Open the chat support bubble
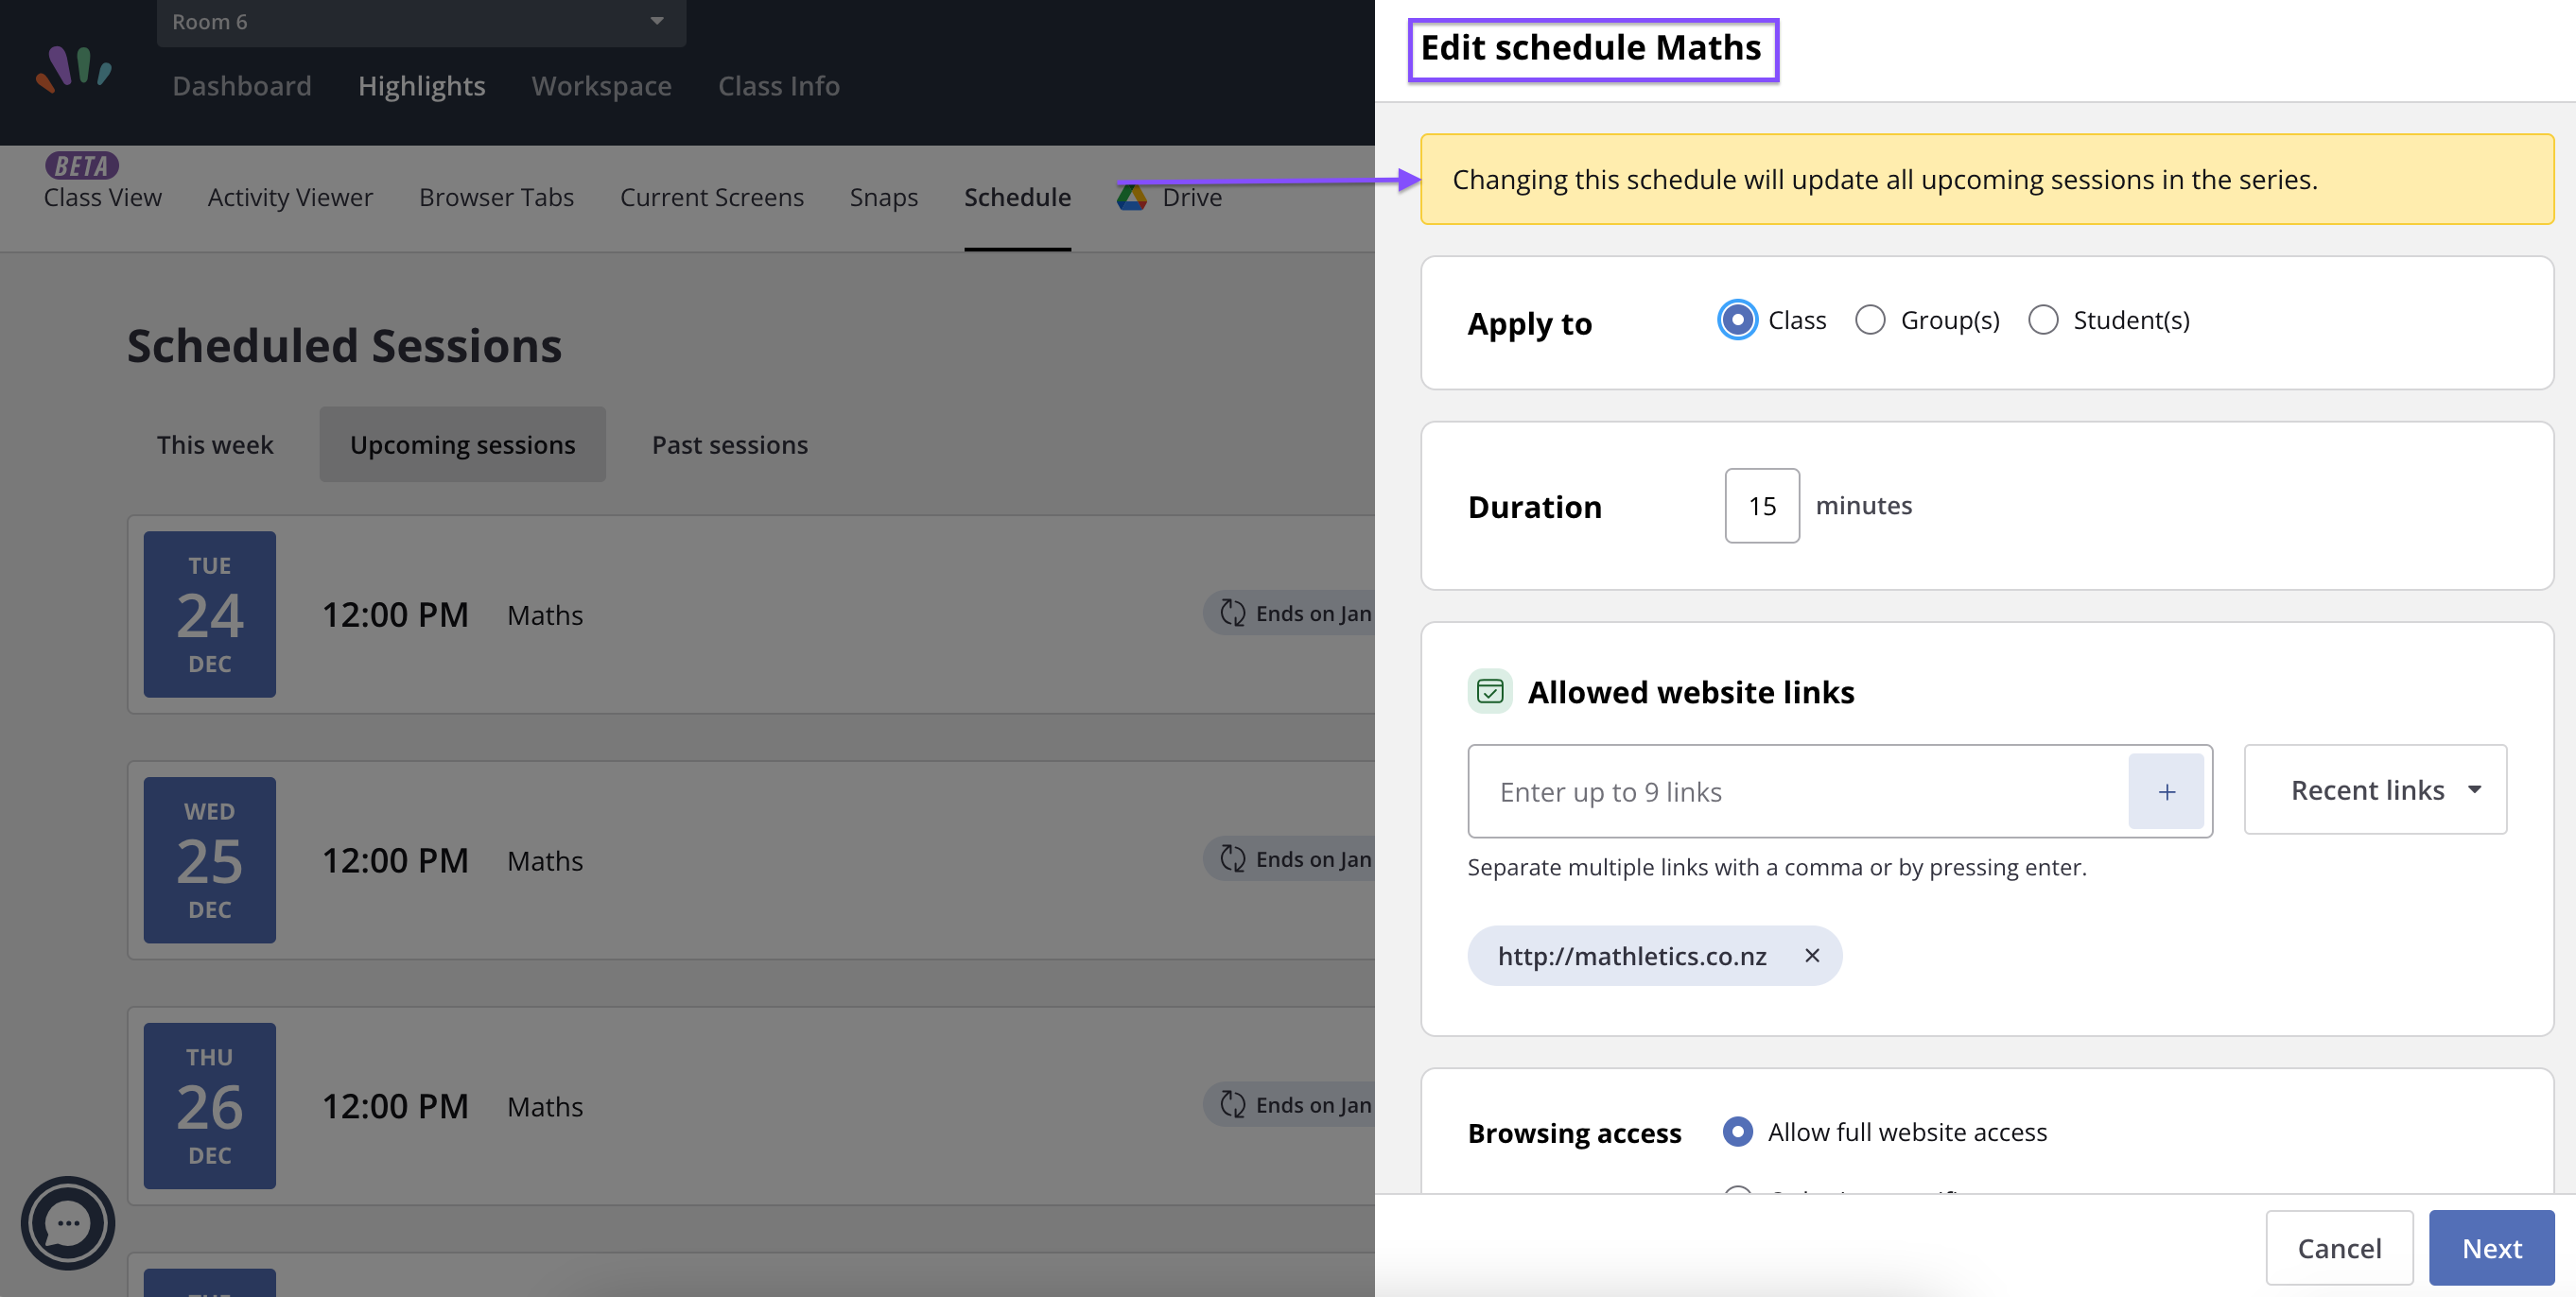This screenshot has height=1297, width=2576. [x=68, y=1222]
